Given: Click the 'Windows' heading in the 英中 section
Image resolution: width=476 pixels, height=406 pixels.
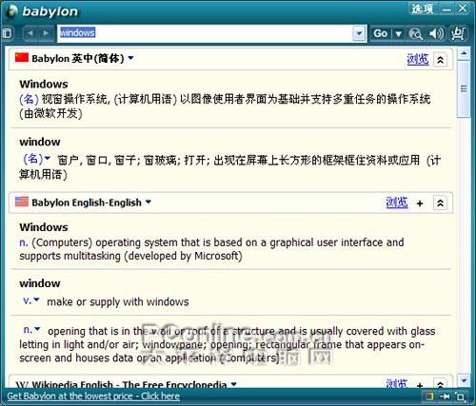Looking at the screenshot, I should click(x=44, y=85).
